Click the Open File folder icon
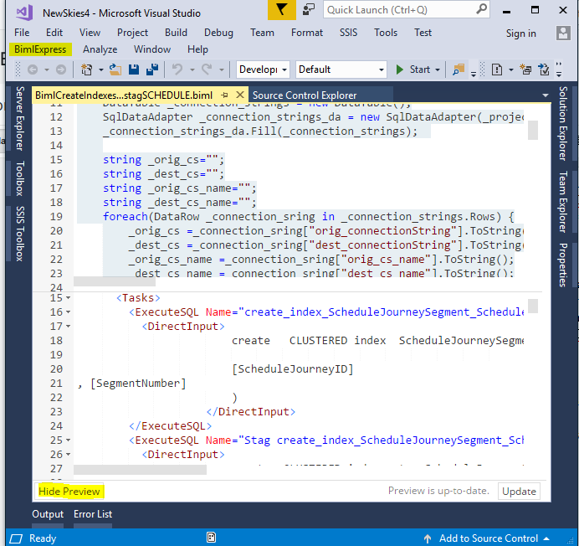 click(x=115, y=70)
